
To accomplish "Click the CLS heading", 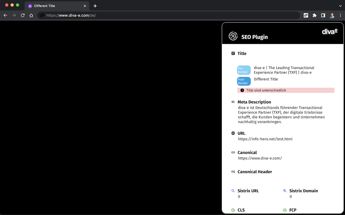I will point(241,210).
